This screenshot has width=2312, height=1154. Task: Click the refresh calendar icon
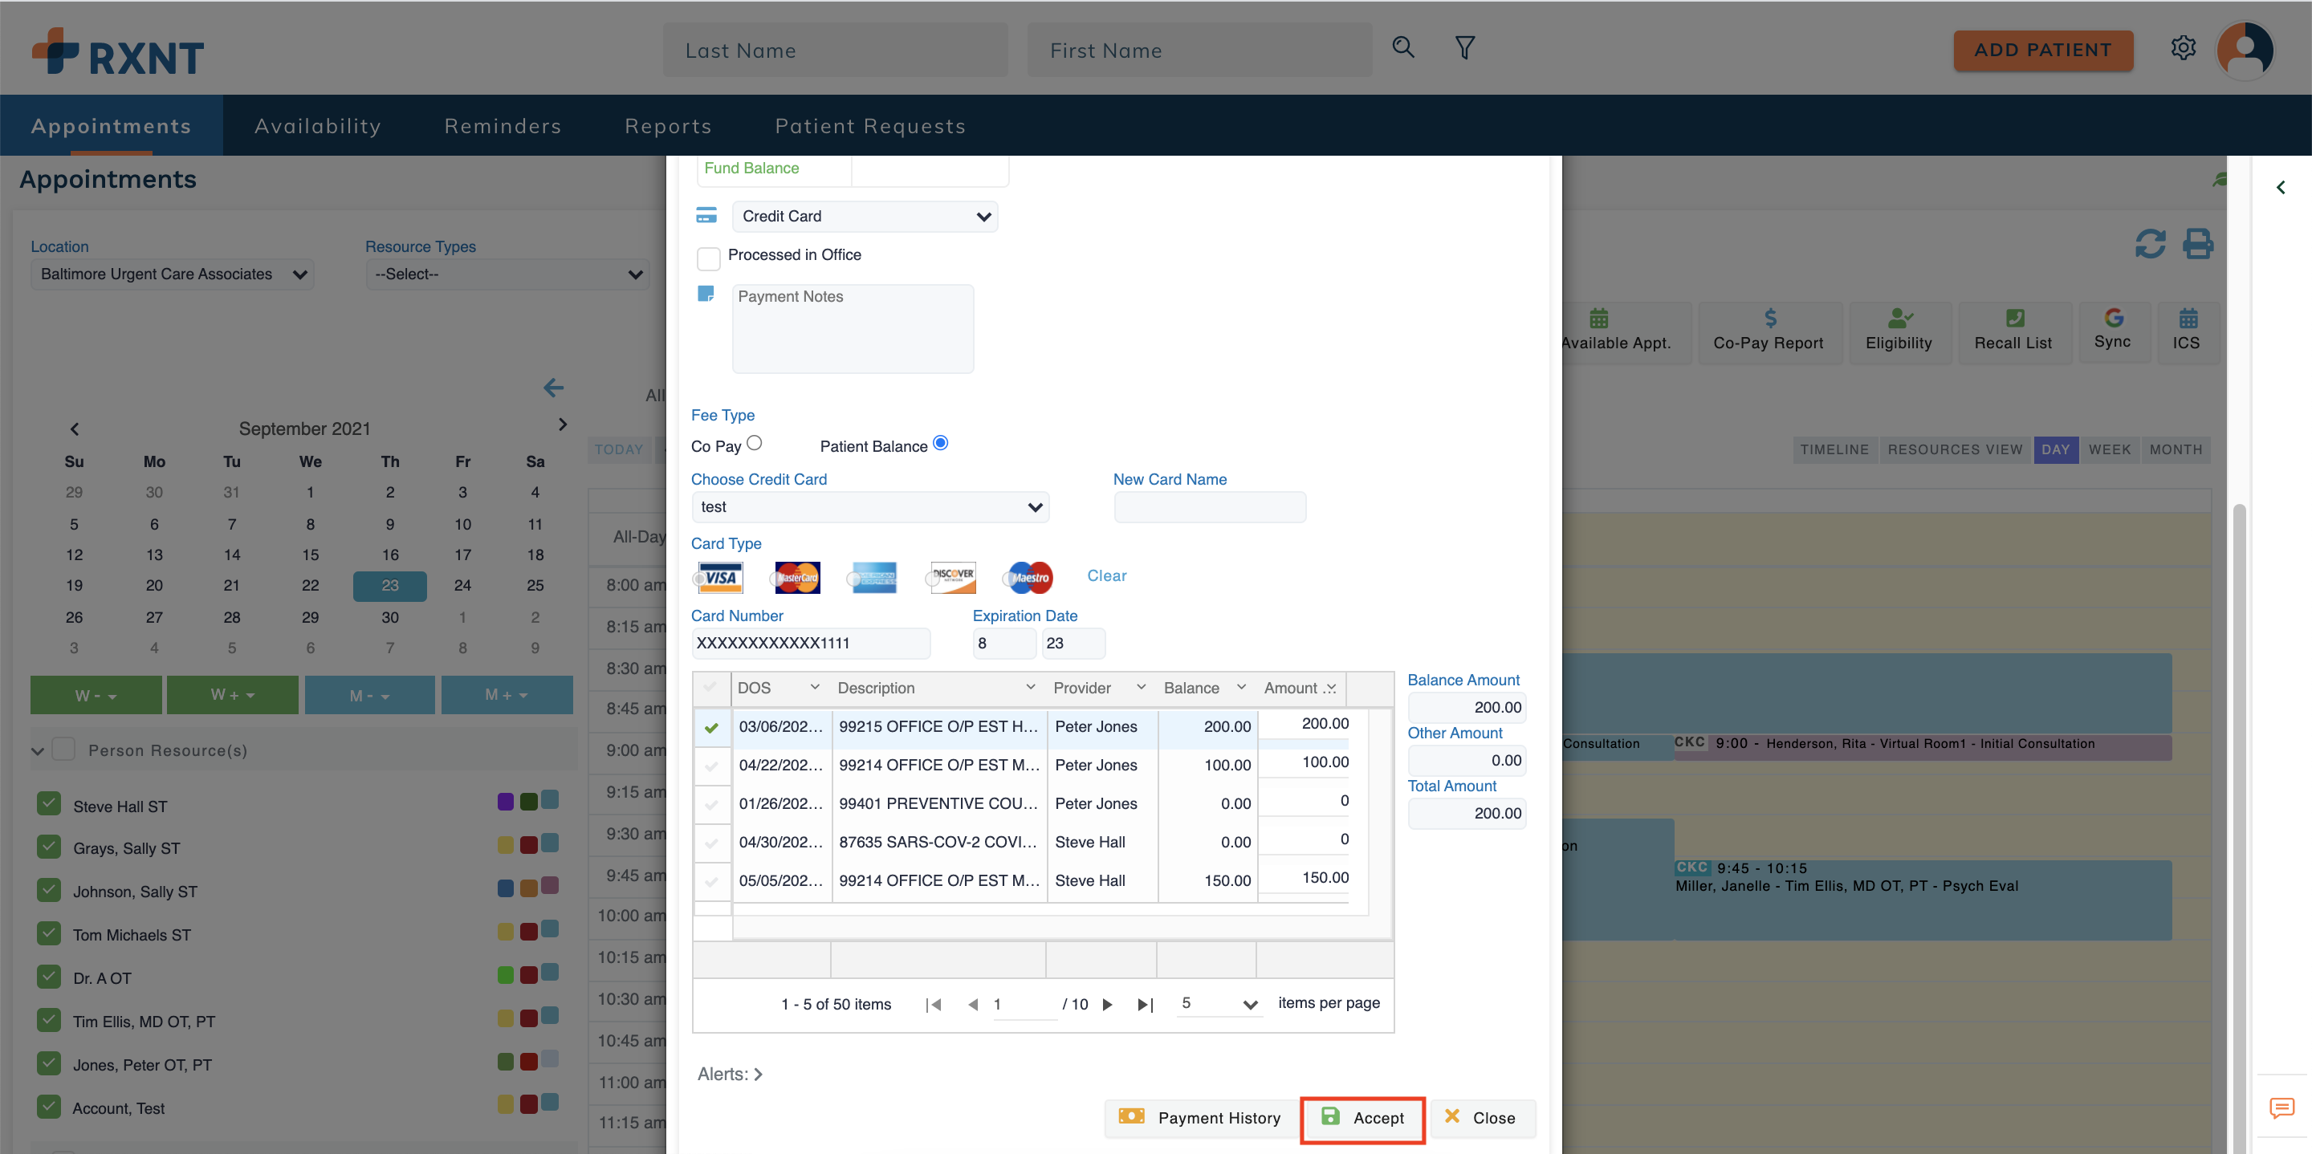[x=2150, y=243]
